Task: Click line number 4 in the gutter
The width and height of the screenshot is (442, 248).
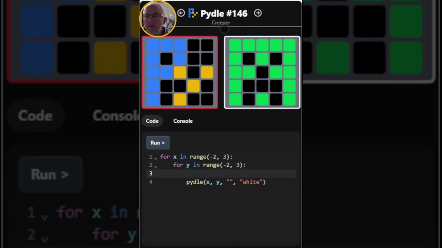Action: (151, 182)
